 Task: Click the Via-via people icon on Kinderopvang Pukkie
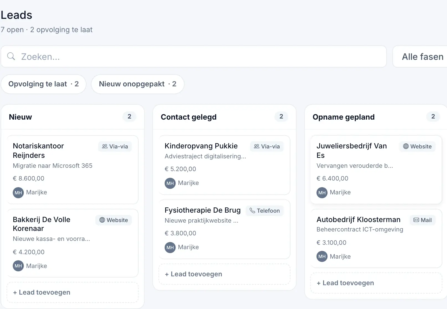point(257,146)
